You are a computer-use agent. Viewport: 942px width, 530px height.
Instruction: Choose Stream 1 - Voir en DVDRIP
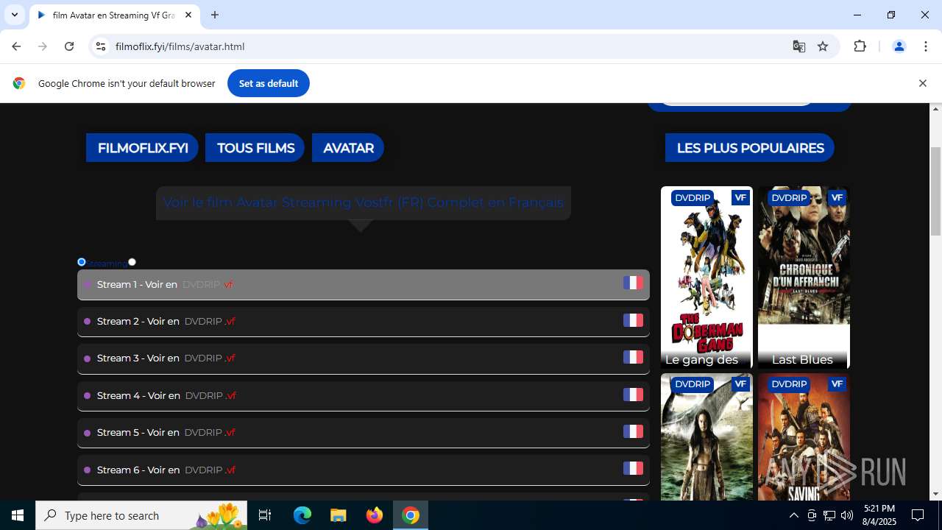(364, 284)
